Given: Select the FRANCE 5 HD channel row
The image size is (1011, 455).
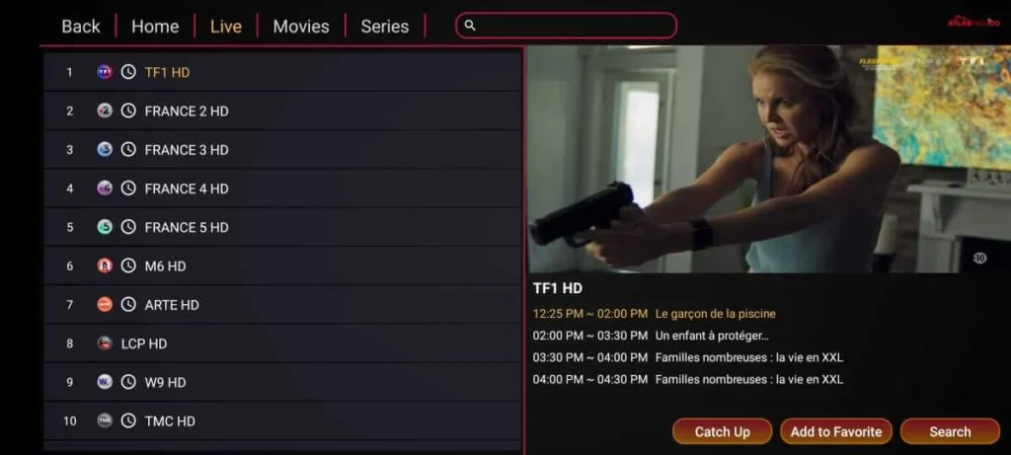Looking at the screenshot, I should click(282, 227).
